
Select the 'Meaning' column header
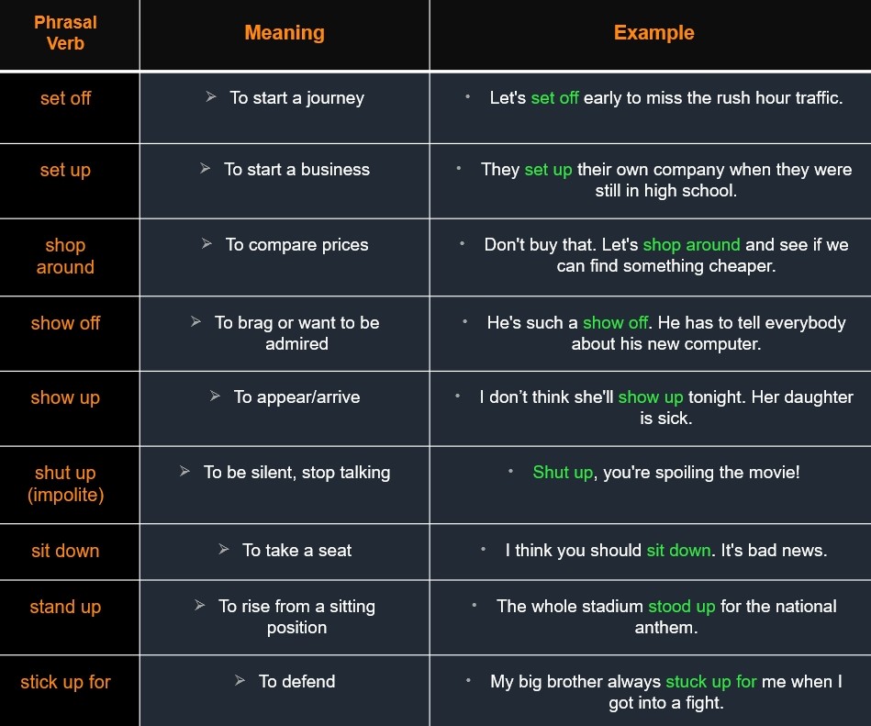[x=285, y=33]
